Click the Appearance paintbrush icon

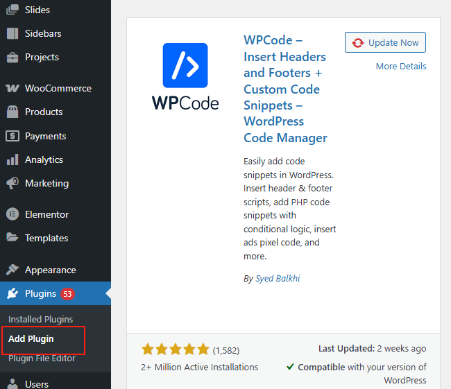click(12, 270)
